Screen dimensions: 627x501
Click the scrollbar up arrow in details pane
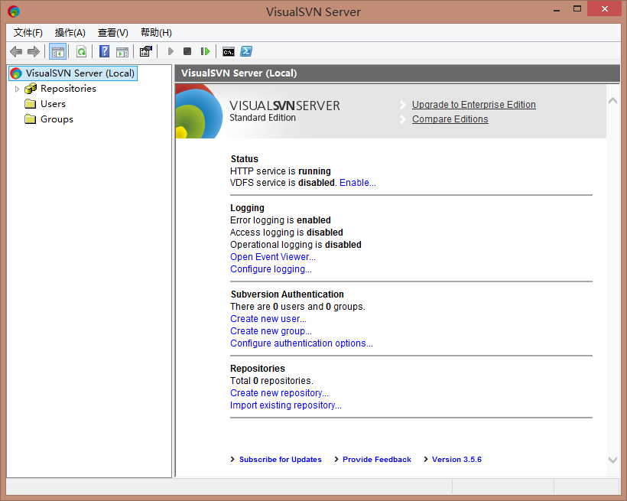tap(612, 100)
